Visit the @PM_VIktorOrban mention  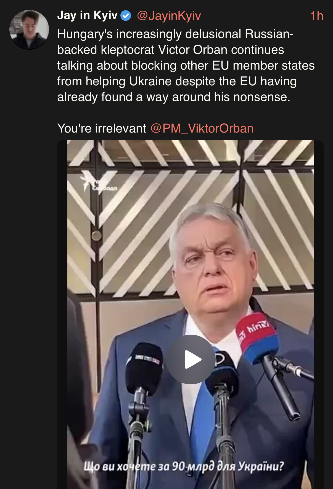click(x=202, y=128)
